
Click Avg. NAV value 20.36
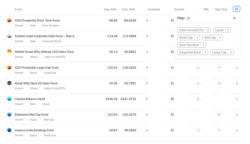[113, 83]
